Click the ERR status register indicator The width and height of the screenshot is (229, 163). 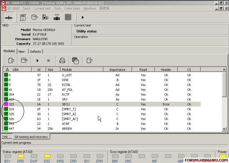coord(100,156)
